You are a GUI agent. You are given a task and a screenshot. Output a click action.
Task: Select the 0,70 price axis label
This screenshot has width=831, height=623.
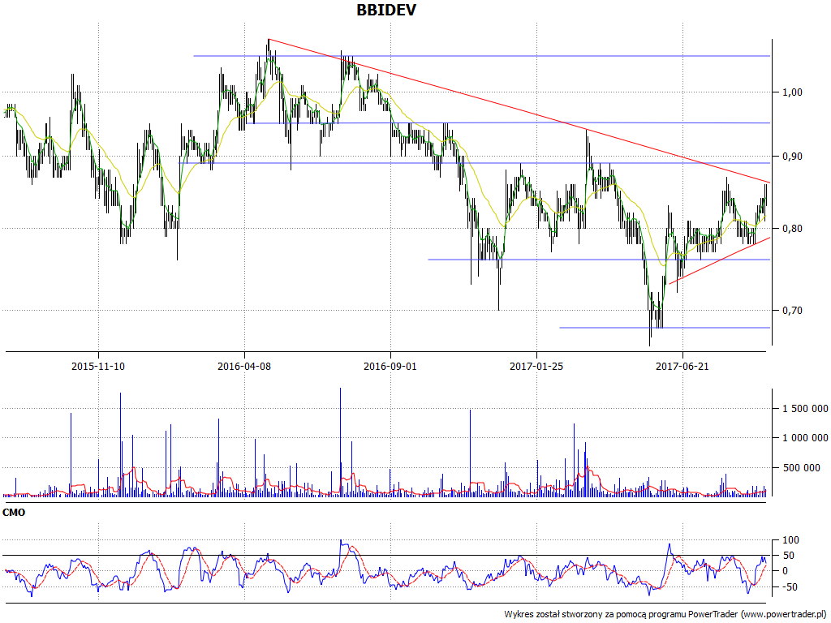click(x=792, y=311)
